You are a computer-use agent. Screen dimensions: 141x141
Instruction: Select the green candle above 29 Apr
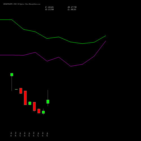(x=48, y=102)
